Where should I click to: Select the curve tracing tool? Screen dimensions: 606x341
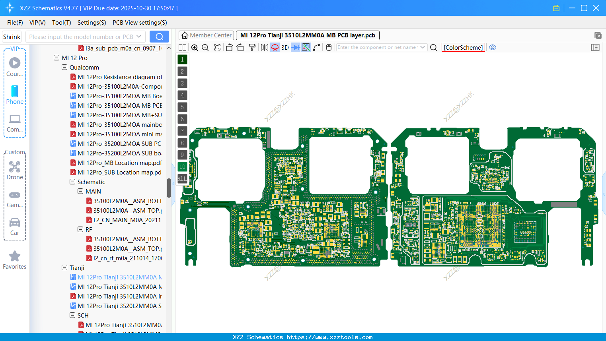tap(317, 47)
